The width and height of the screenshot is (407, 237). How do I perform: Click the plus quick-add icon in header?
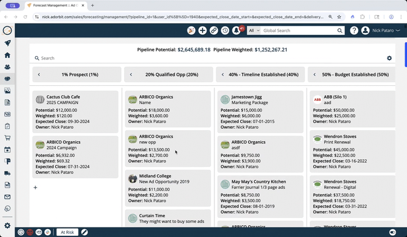[203, 31]
